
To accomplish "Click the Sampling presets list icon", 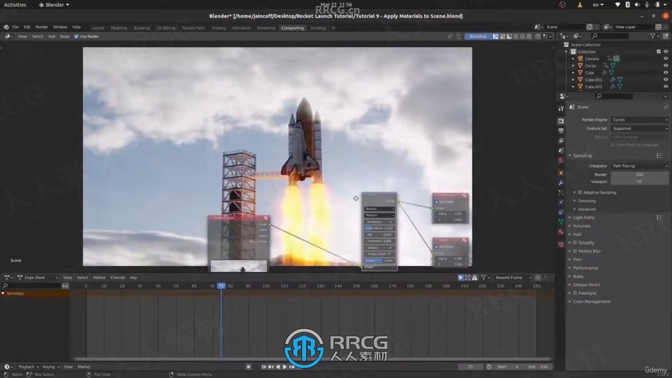I will point(659,156).
